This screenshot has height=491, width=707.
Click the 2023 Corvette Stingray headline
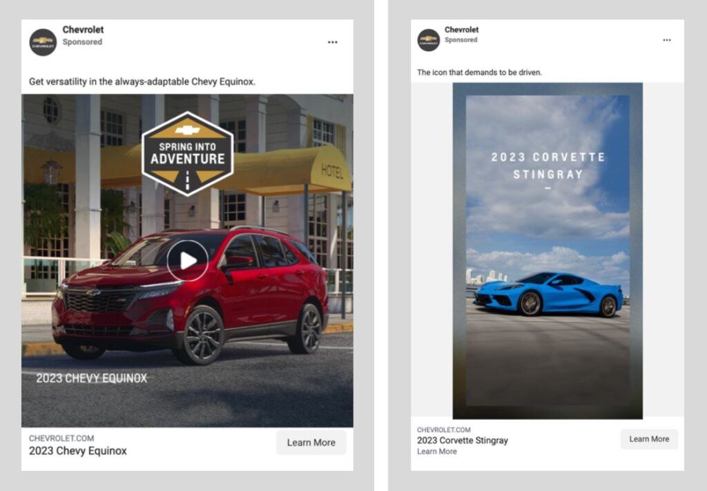[x=462, y=441]
